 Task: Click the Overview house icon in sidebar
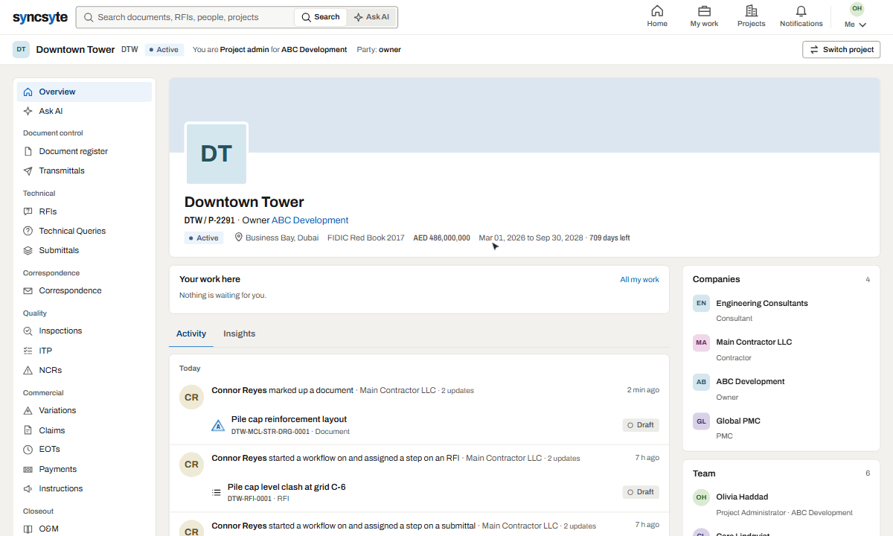28,92
